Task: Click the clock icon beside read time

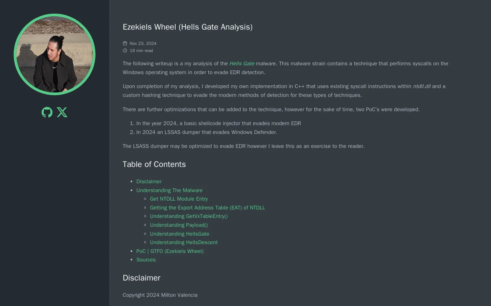Action: point(125,51)
